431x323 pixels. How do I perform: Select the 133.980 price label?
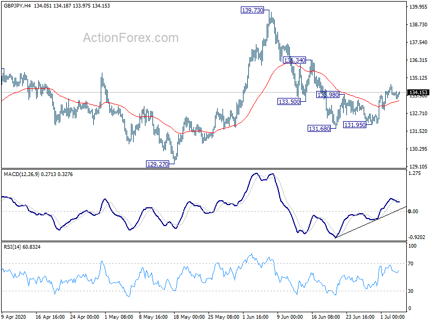tap(328, 95)
